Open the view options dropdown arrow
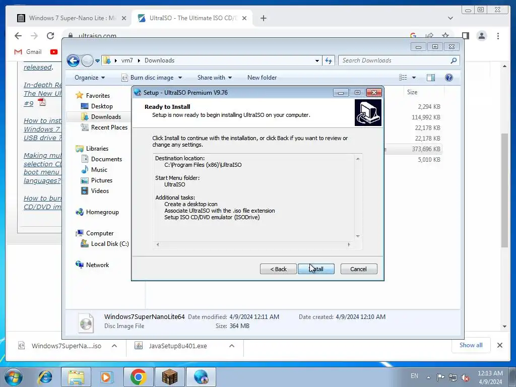 (x=414, y=78)
